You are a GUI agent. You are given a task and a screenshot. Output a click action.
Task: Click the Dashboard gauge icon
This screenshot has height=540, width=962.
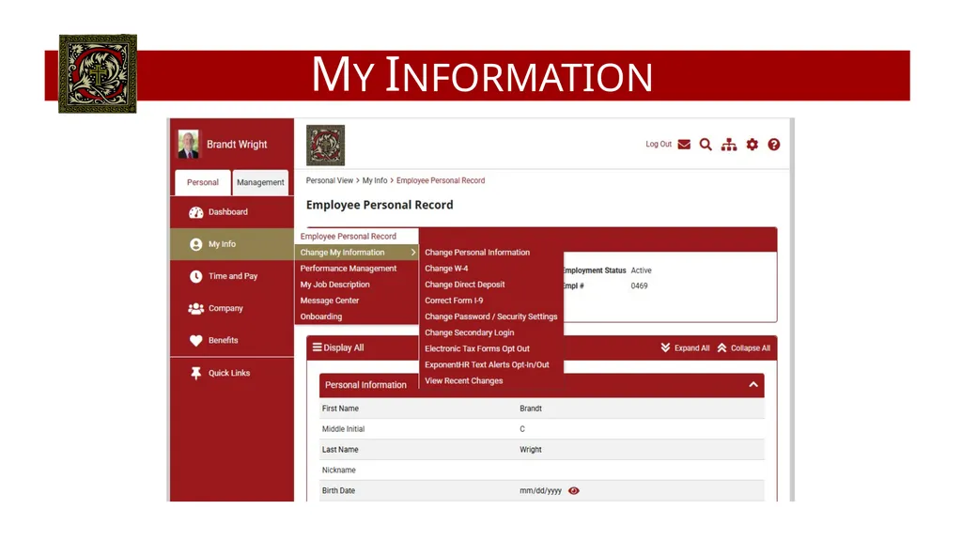[x=195, y=212]
